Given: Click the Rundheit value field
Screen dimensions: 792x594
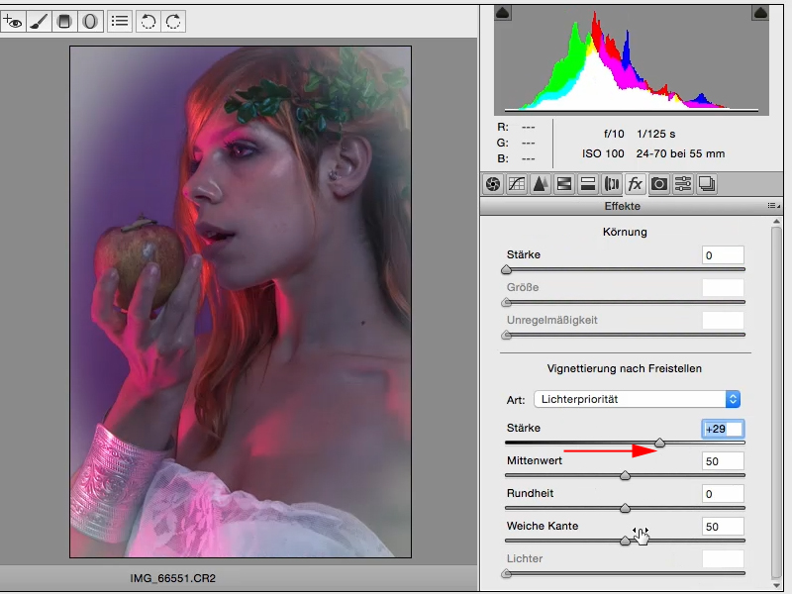Looking at the screenshot, I should [723, 494].
